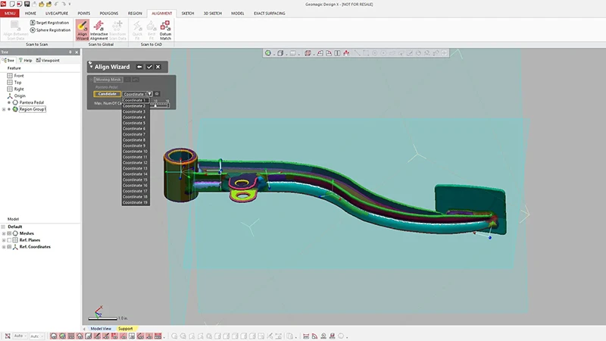Viewport: 606px width, 341px height.
Task: Expand the Region Group1 tree node
Action: tap(4, 109)
